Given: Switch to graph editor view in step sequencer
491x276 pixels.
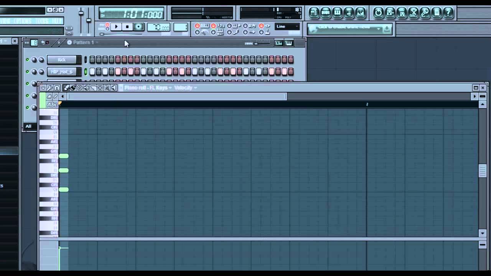Looking at the screenshot, I should [279, 43].
